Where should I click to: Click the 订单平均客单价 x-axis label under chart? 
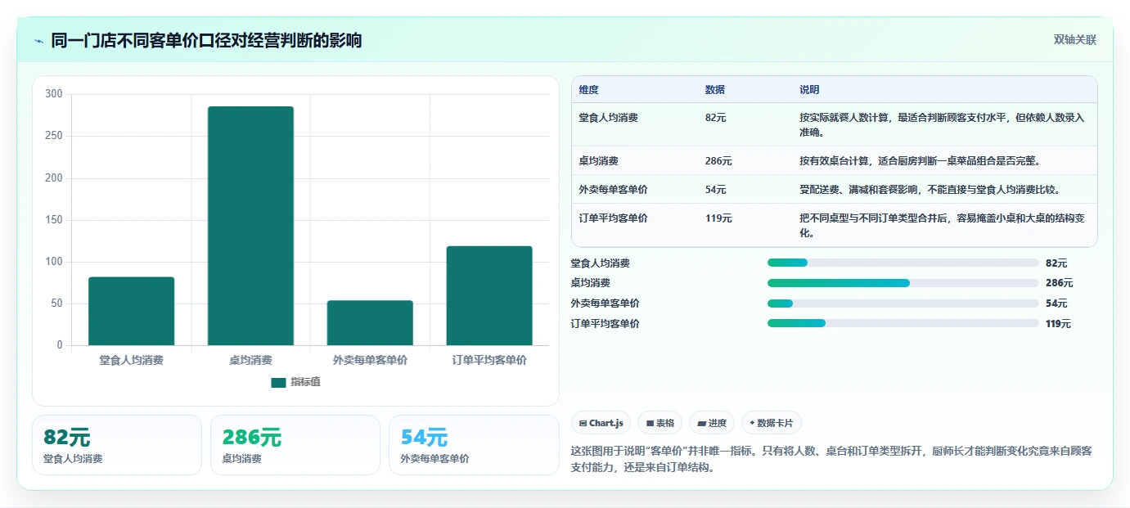(x=489, y=360)
